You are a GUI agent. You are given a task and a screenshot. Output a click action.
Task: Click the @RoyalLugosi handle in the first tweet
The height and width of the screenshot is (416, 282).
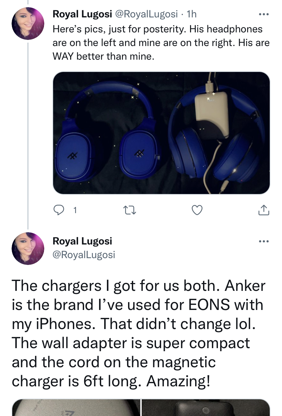pos(147,14)
